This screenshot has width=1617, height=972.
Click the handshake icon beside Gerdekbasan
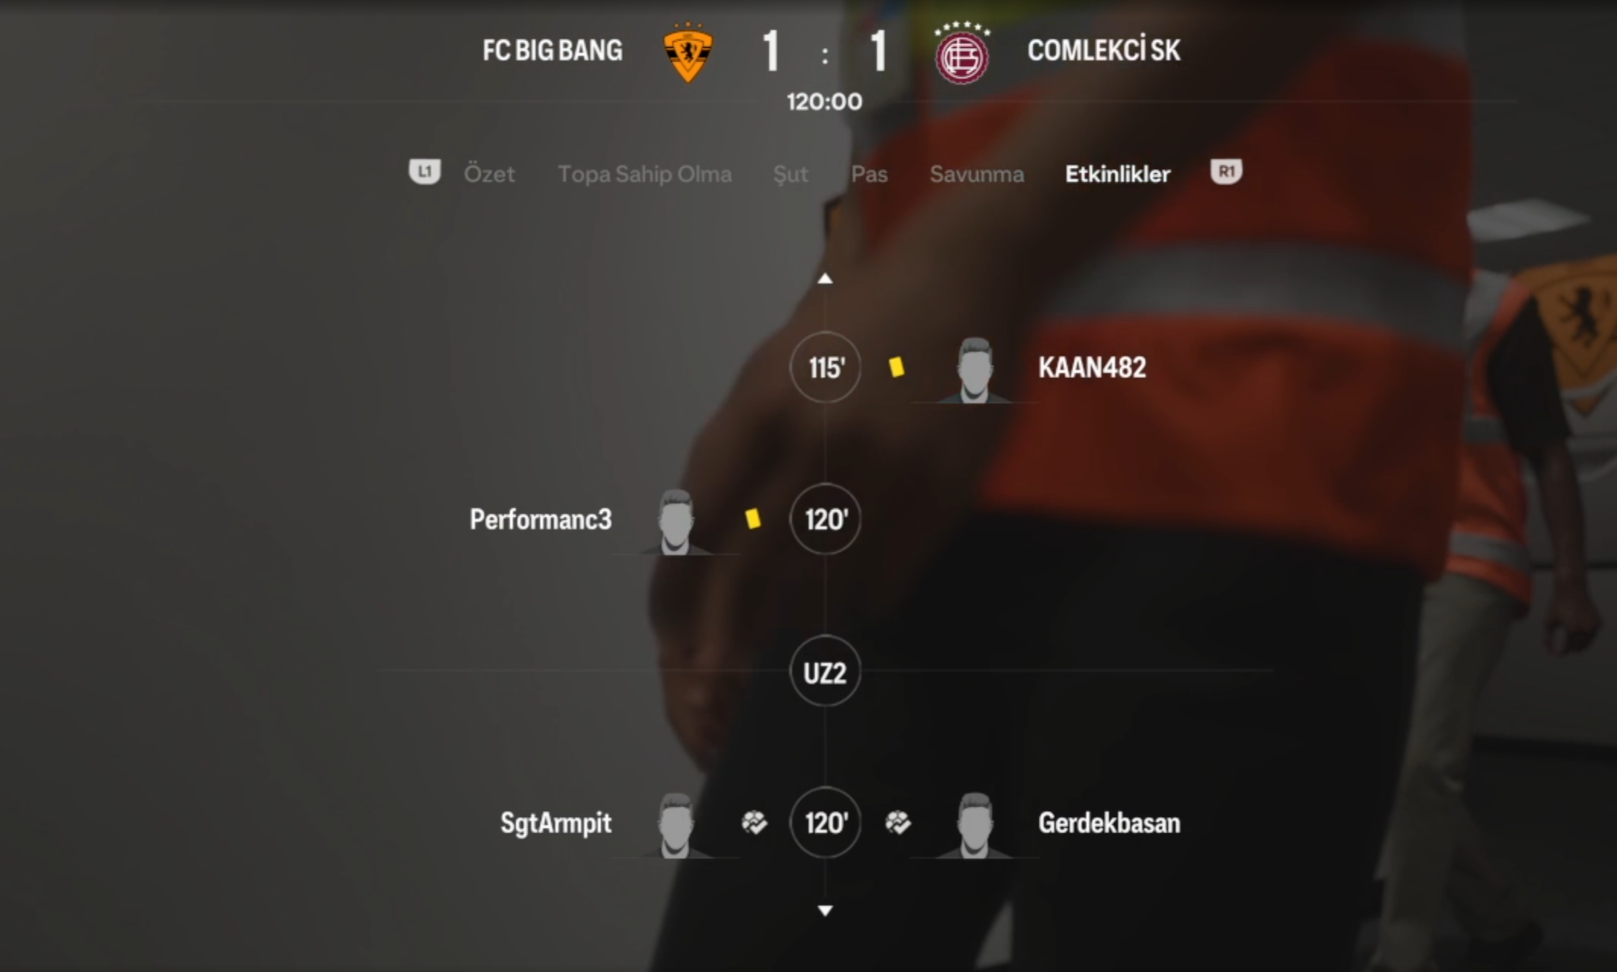(x=898, y=822)
